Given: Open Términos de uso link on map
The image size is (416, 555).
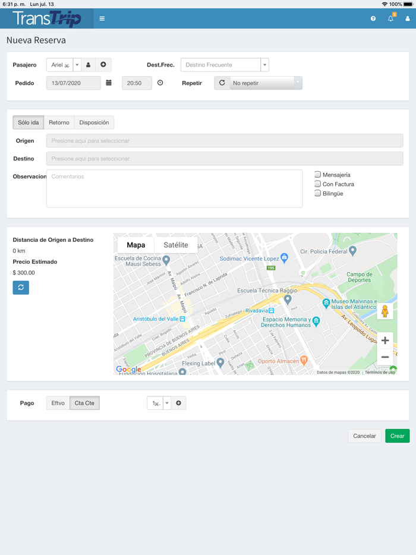Looking at the screenshot, I should tap(380, 373).
